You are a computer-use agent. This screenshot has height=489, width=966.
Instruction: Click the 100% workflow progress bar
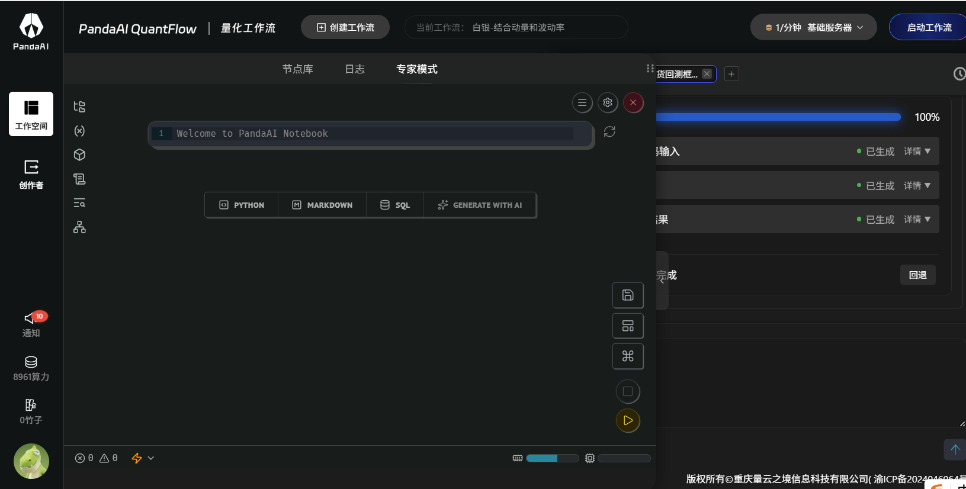[778, 117]
